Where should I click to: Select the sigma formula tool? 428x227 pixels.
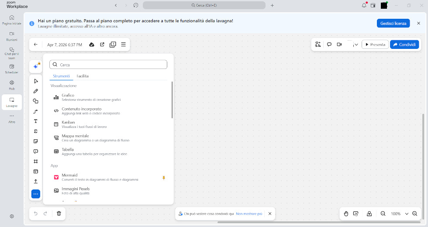tap(36, 131)
